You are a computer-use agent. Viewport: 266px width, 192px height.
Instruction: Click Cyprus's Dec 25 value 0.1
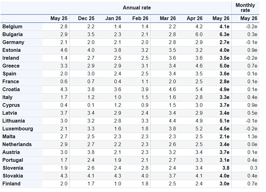91,105
